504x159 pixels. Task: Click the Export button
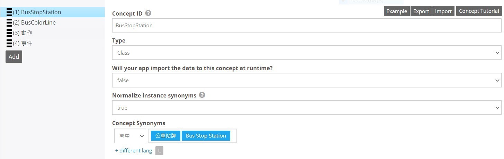421,11
